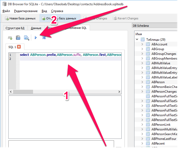Close the SQL 1 tab
The height and width of the screenshot is (148, 178).
[x=19, y=47]
